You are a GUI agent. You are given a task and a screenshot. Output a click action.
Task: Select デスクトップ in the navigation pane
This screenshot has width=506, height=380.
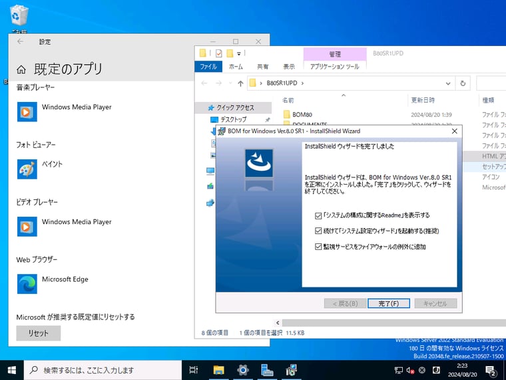coord(233,119)
